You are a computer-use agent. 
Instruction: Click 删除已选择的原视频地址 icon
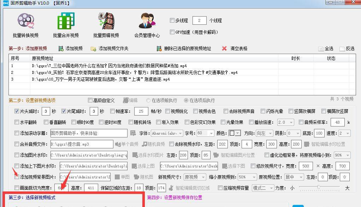(x=159, y=48)
